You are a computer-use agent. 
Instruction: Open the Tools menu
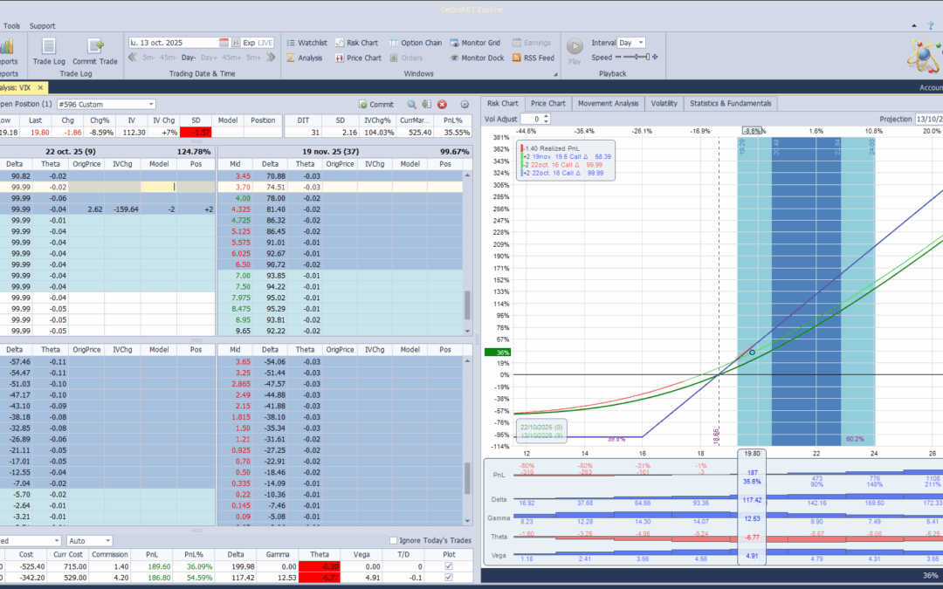coord(11,26)
